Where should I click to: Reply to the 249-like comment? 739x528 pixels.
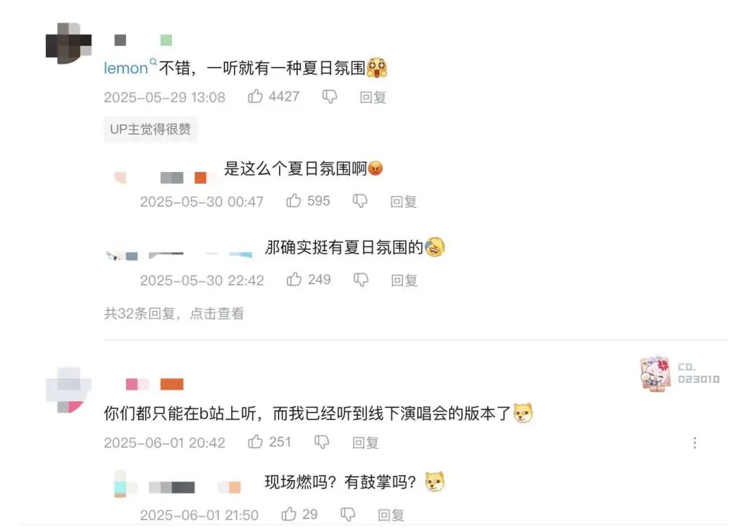[x=404, y=281]
